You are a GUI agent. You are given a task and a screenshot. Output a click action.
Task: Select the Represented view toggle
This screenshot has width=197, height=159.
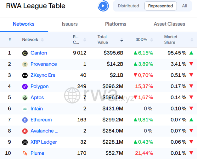pyautogui.click(x=160, y=6)
